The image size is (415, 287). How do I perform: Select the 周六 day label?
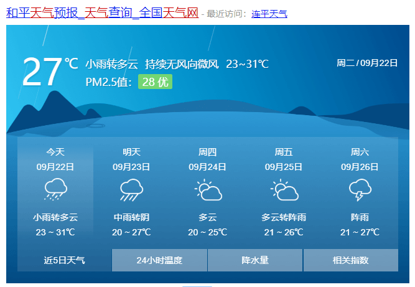click(x=360, y=152)
